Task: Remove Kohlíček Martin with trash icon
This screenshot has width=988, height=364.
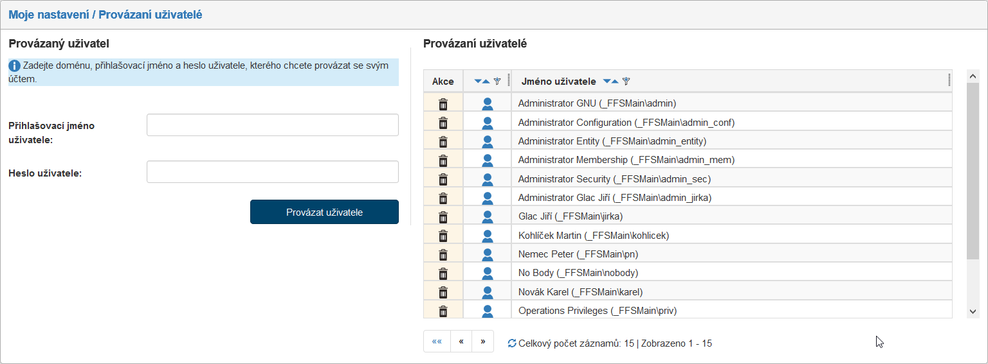Action: click(443, 236)
